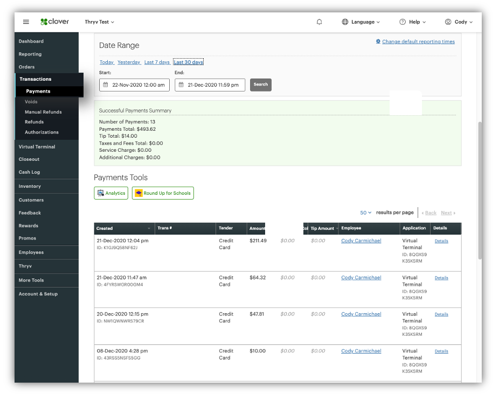The image size is (499, 395).
Task: Open Cody Carmichael link in $64.32 row
Action: 361,278
